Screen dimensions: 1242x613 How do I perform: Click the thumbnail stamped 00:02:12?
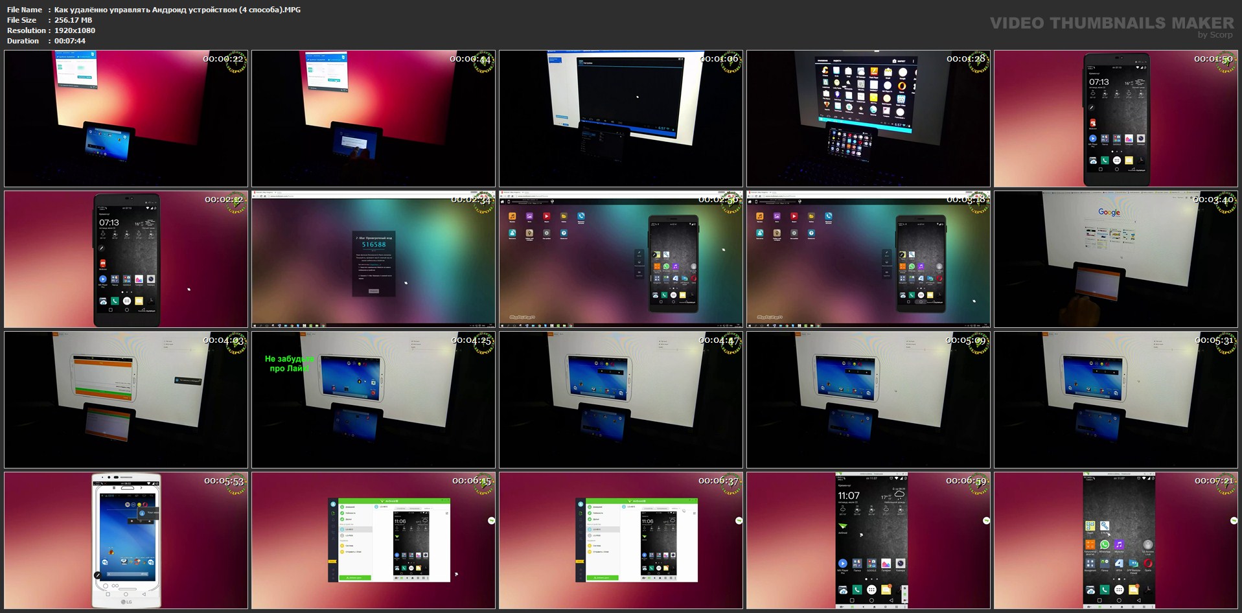tap(126, 259)
